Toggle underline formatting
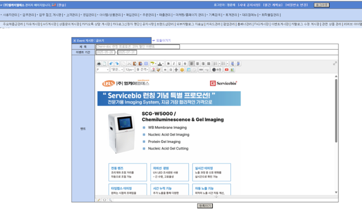This screenshot has height=212, width=362. (x=179, y=63)
